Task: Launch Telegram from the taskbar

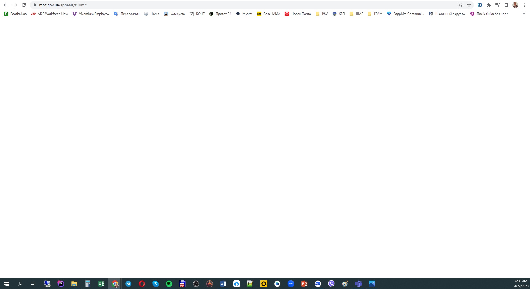Action: [128, 284]
